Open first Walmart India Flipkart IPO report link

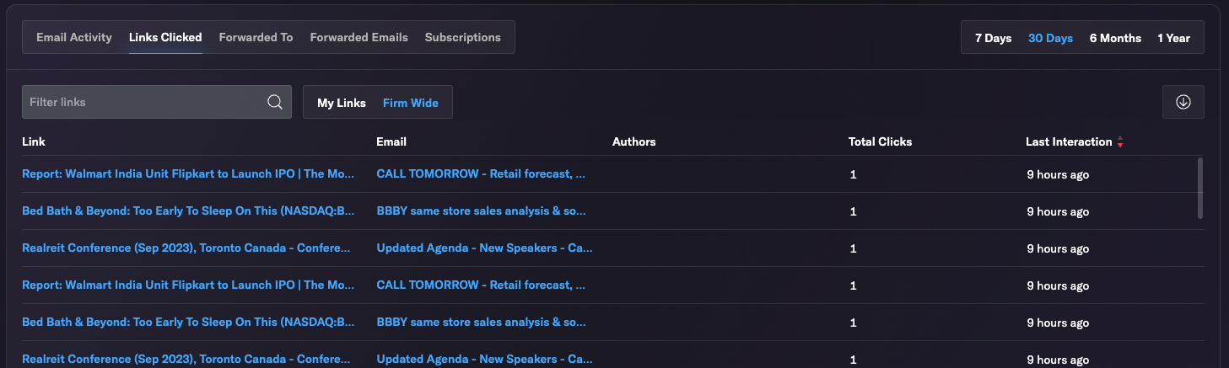coord(188,174)
